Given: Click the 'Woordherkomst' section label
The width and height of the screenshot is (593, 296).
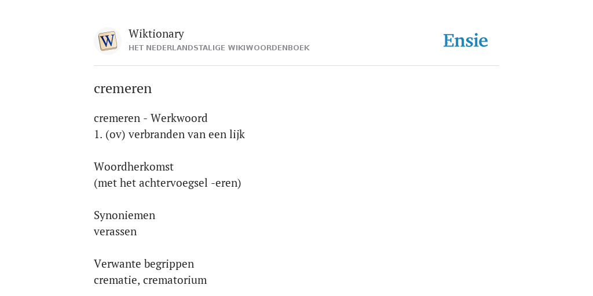Looking at the screenshot, I should click(x=134, y=166).
